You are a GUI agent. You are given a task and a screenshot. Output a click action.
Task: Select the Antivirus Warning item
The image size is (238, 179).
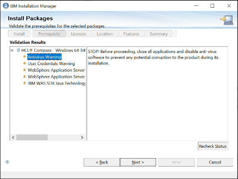pyautogui.click(x=44, y=57)
